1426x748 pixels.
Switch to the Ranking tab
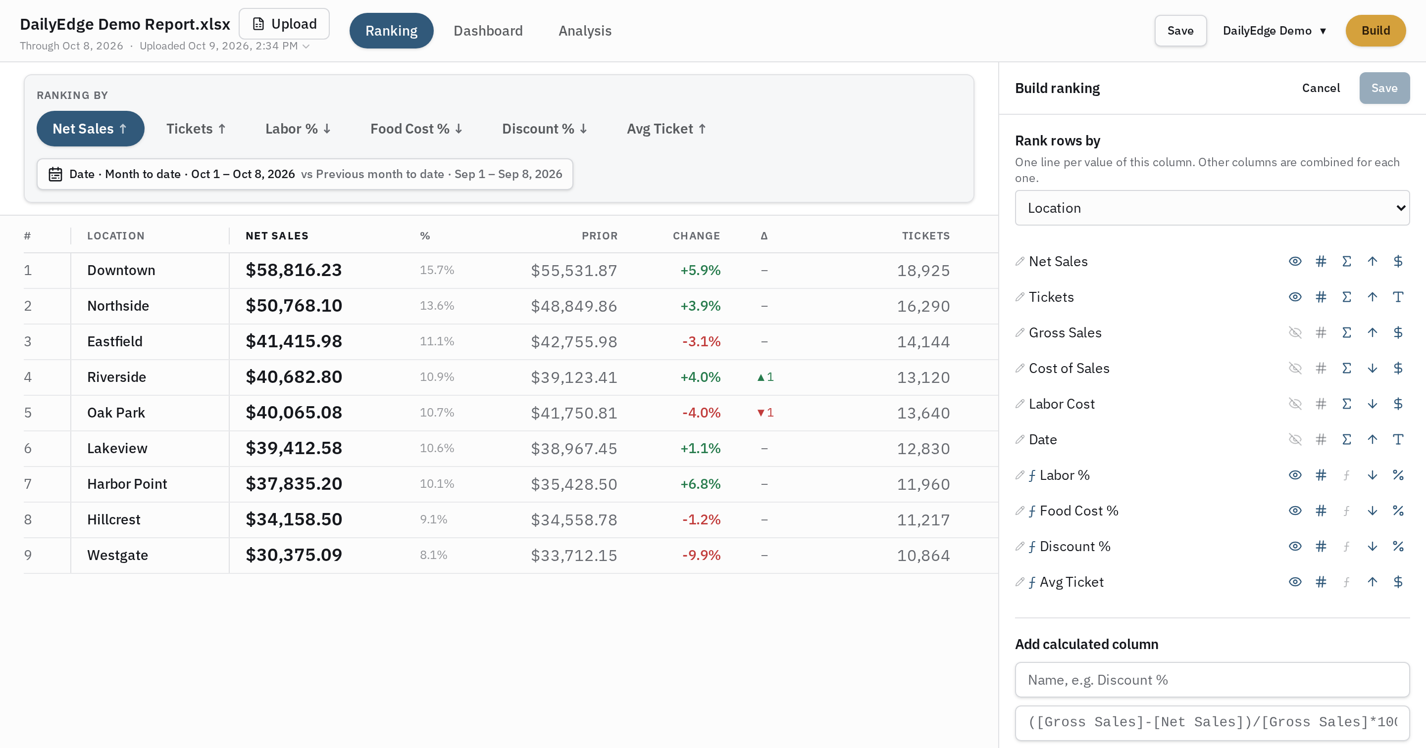(x=391, y=31)
